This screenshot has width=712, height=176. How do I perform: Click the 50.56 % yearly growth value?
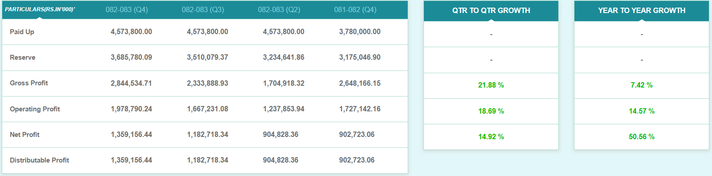click(641, 136)
